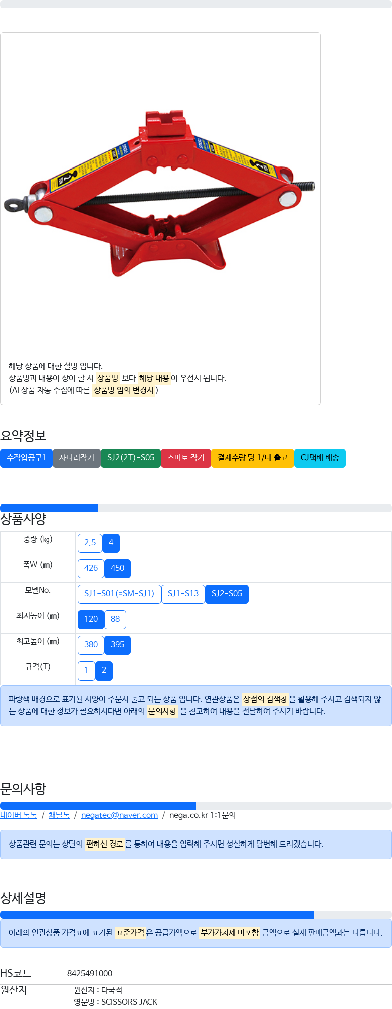392x1009 pixels.
Task: Open the 네이버 톡톡 link
Action: pyautogui.click(x=19, y=815)
